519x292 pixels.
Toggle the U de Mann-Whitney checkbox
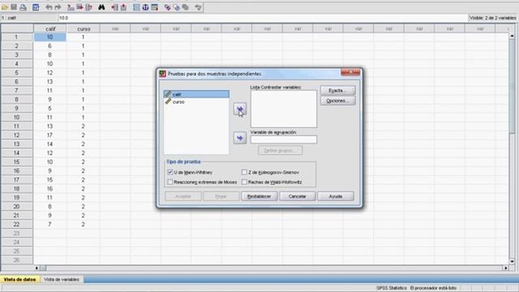pos(169,172)
